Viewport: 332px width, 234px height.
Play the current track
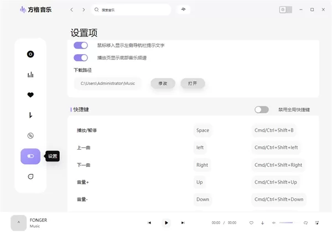166,222
